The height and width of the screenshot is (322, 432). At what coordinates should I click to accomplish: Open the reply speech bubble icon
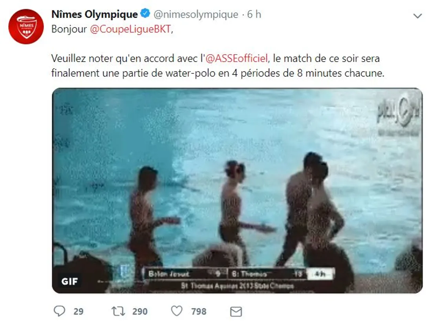point(59,311)
